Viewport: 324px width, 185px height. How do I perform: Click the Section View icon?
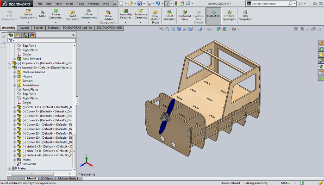point(179,29)
